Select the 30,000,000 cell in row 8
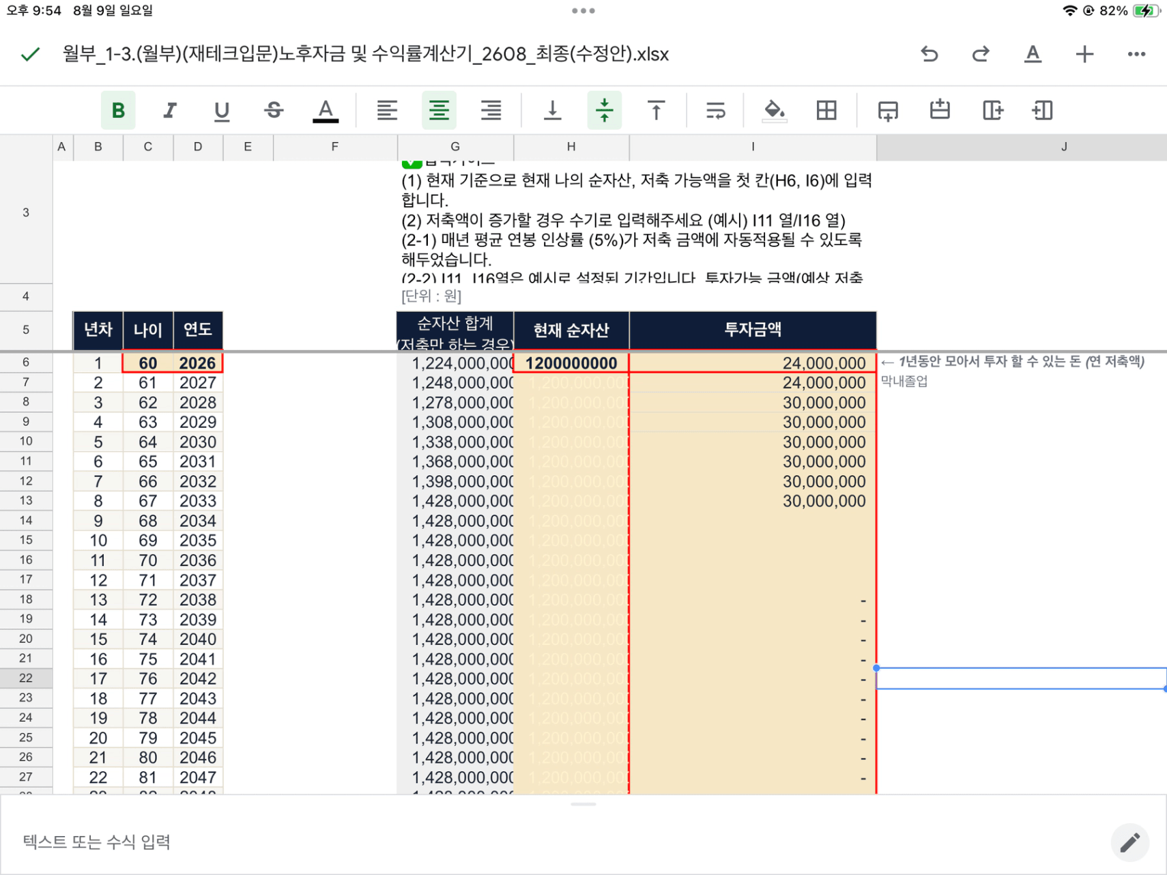This screenshot has width=1167, height=875. 753,403
